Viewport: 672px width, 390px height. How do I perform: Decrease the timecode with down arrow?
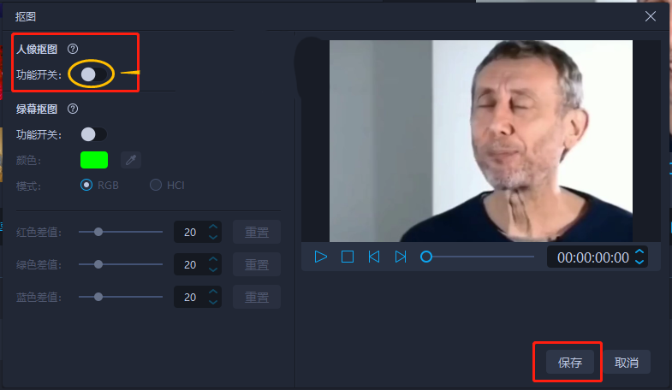click(639, 262)
